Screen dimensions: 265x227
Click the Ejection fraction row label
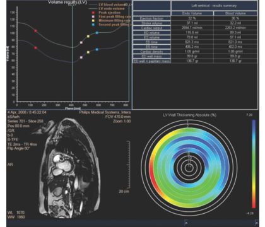pos(151,18)
